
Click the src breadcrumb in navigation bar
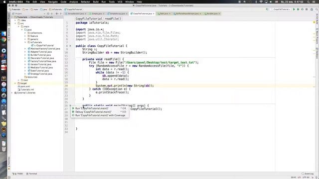pyautogui.click(x=25, y=9)
